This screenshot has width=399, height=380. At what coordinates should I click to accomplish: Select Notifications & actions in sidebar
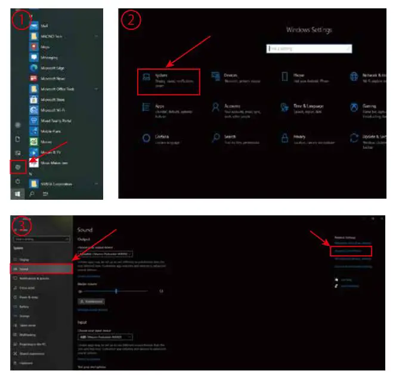pyautogui.click(x=42, y=279)
